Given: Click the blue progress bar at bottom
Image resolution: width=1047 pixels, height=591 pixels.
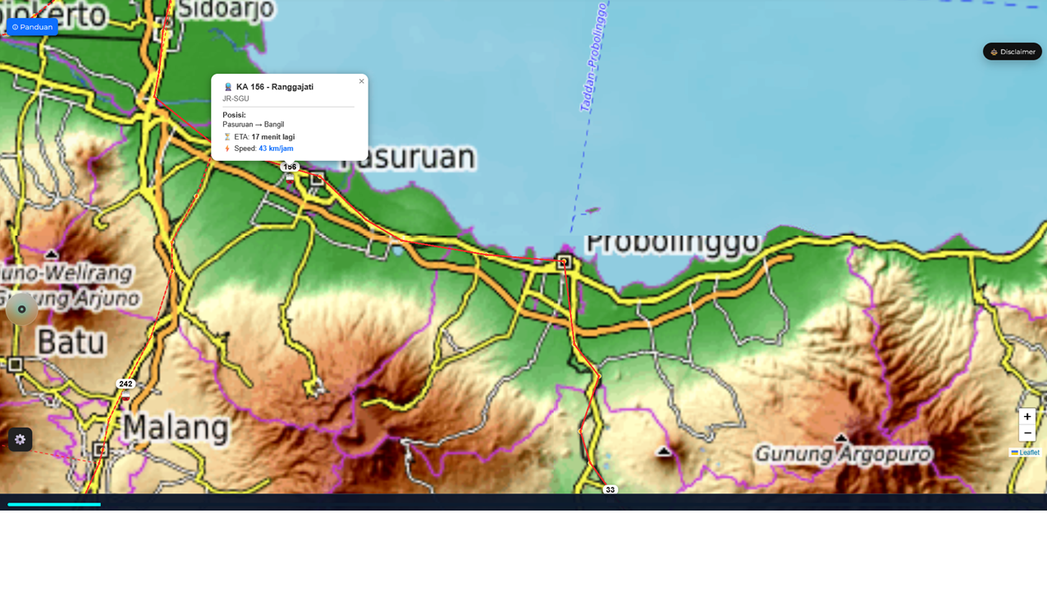Looking at the screenshot, I should click(x=53, y=504).
